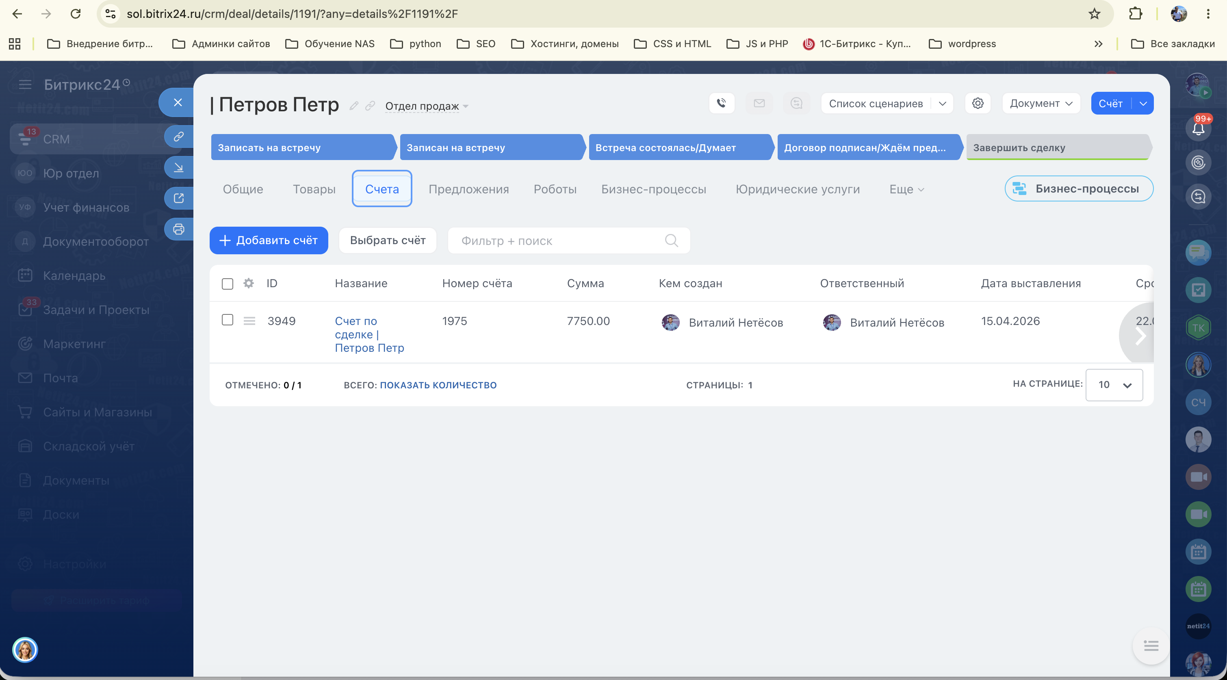Open the Предложения tab

coord(469,189)
